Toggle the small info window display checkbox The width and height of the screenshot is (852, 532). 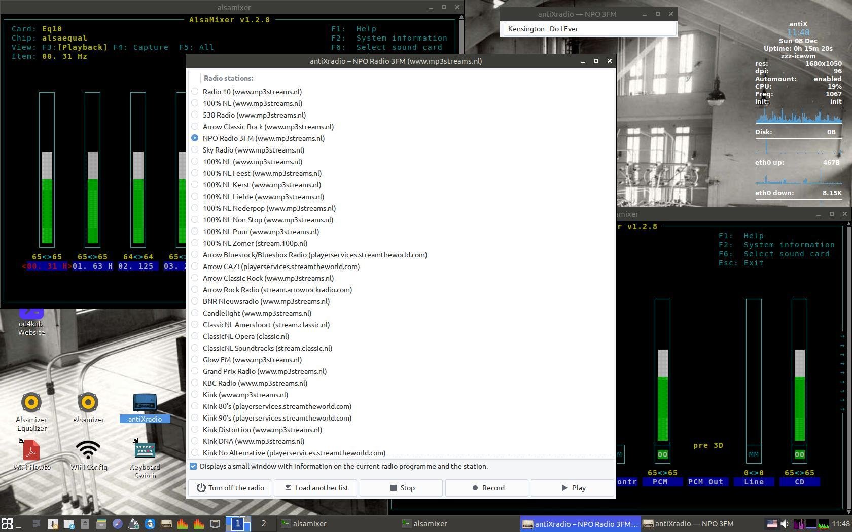193,466
